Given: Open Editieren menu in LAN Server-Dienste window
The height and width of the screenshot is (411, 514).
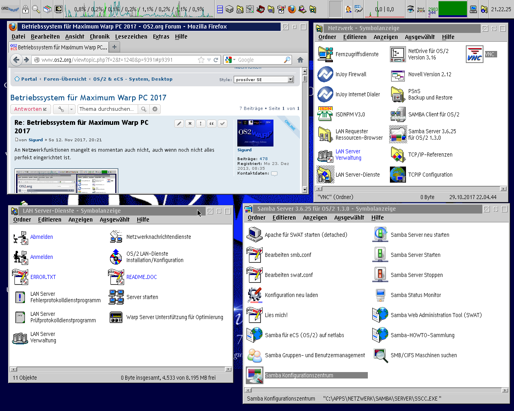Looking at the screenshot, I should (x=50, y=220).
